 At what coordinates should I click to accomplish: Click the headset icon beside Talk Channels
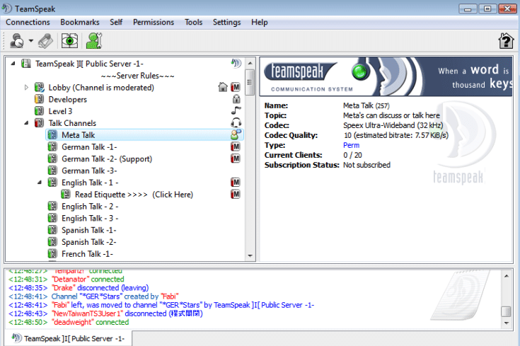236,123
